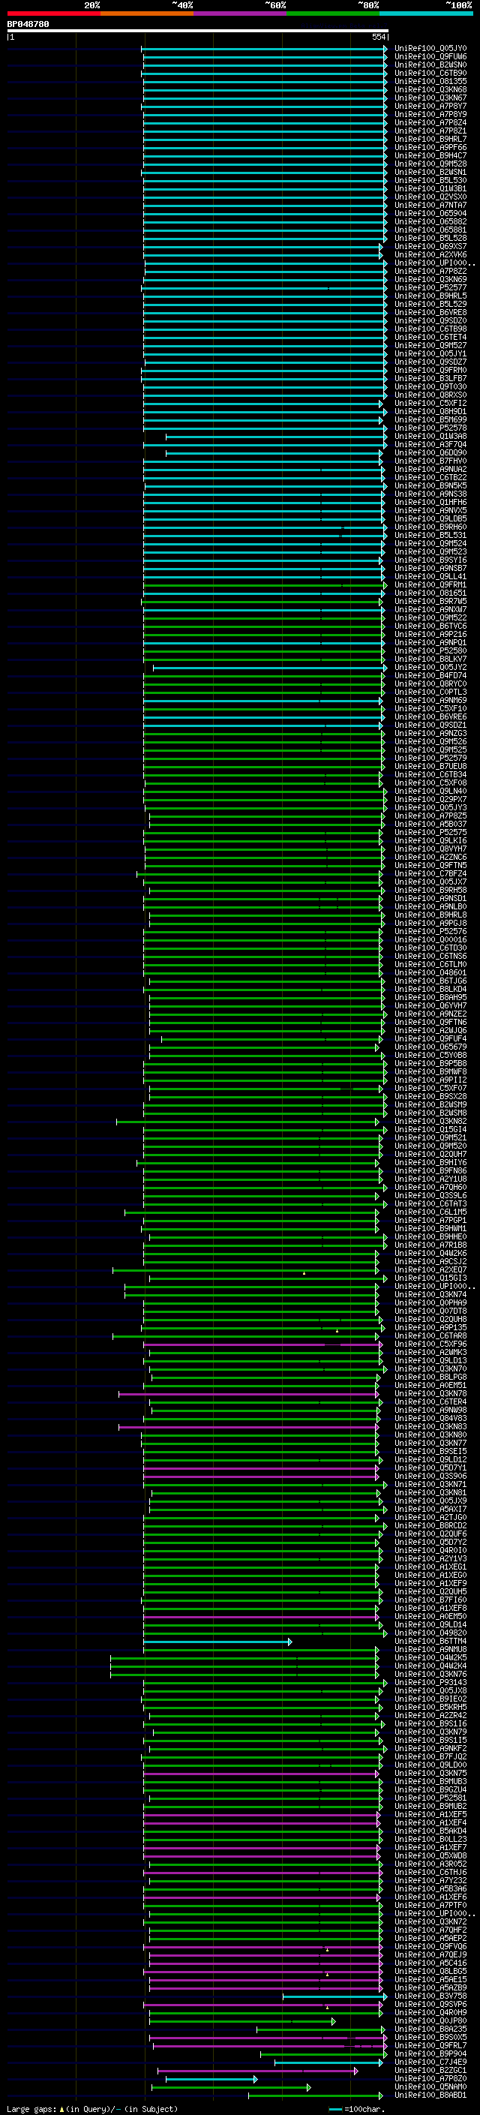Select the hit label UniRef100_C6THJ6

[x=430, y=1873]
